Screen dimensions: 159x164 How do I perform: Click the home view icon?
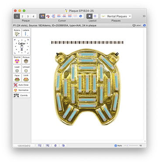click(x=55, y=145)
